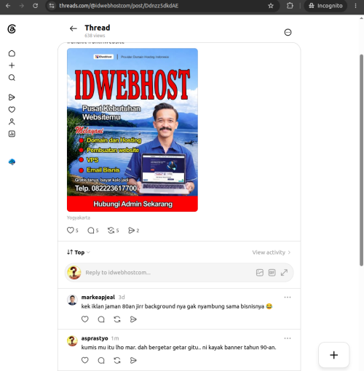
Task: Click the Incognito indicator
Action: (325, 6)
